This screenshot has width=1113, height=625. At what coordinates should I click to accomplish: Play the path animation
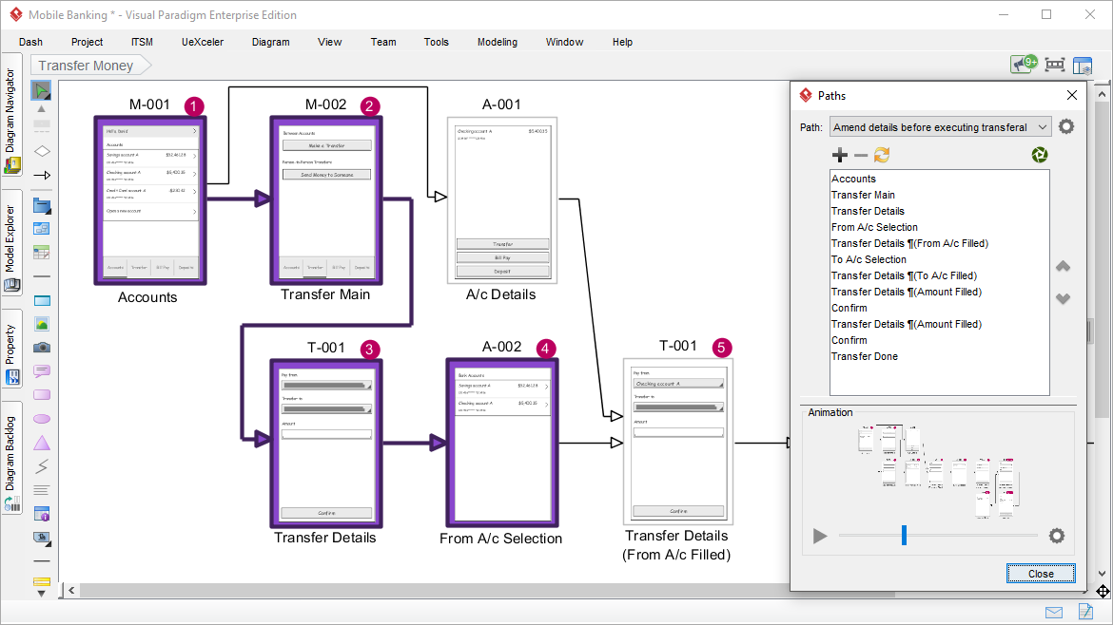[819, 536]
